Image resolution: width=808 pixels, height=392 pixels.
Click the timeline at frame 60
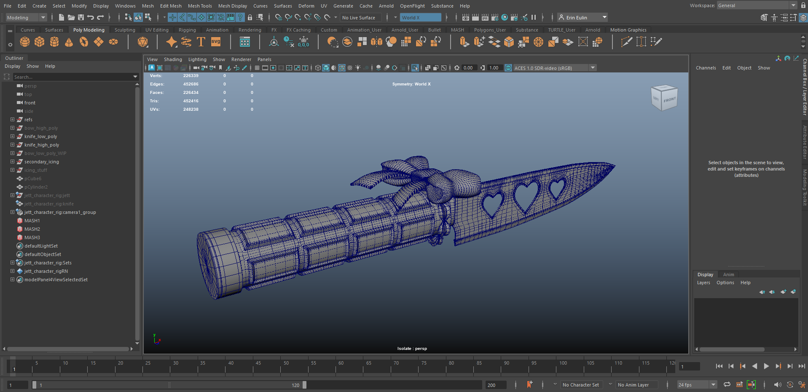tap(336, 369)
